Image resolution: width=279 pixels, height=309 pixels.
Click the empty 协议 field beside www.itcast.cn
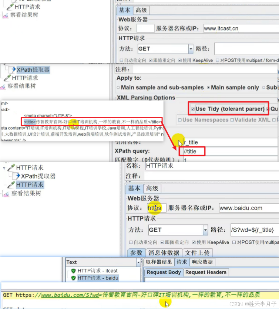(x=145, y=28)
